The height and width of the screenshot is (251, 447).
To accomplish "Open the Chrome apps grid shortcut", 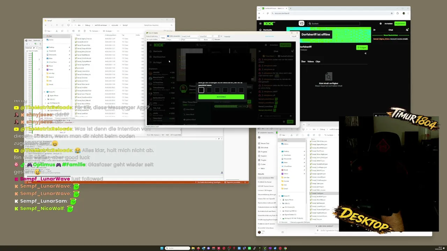I will [x=259, y=17].
